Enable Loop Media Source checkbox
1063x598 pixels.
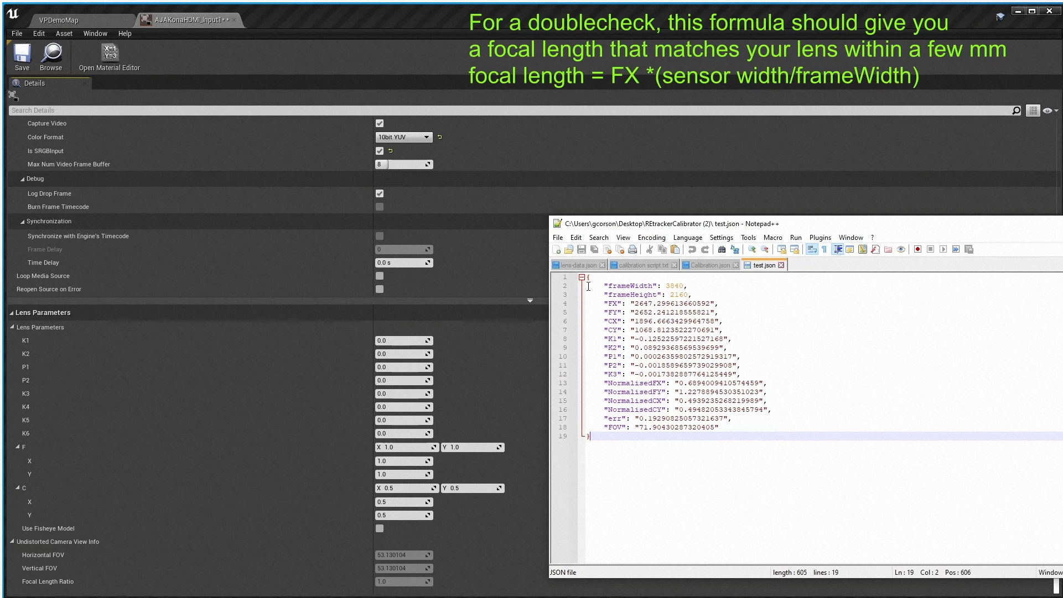pyautogui.click(x=380, y=276)
